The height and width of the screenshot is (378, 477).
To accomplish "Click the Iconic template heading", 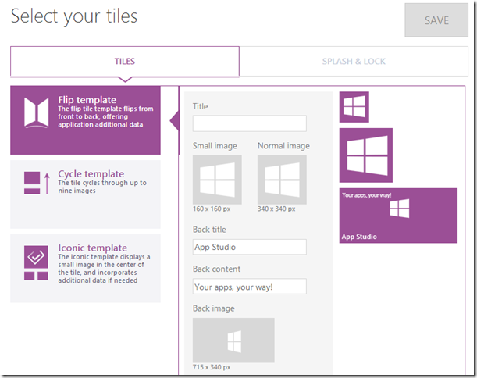I will click(92, 248).
